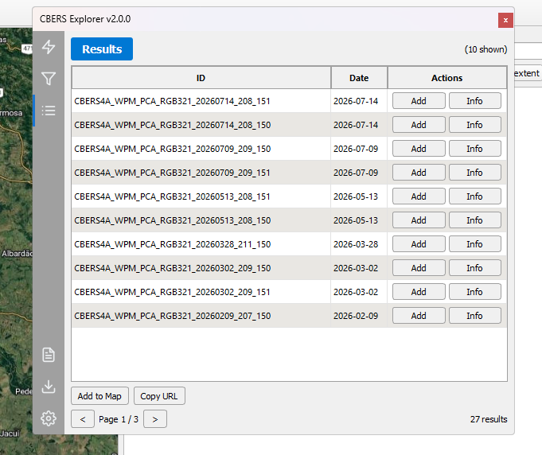Image resolution: width=542 pixels, height=455 pixels.
Task: Select row CBERS4A_WPM_PCA_RGB321_20260302_209_150
Action: (289, 268)
